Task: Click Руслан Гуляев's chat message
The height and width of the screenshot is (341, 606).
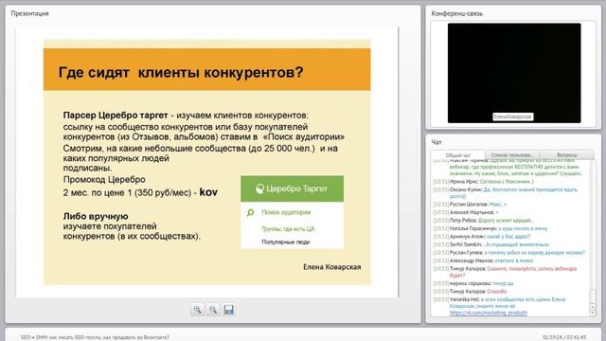Action: tap(509, 253)
